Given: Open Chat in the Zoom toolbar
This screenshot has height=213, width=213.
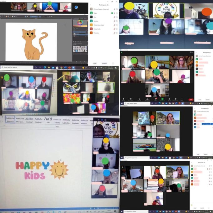Looking at the screenshot, I should (x=156, y=99).
